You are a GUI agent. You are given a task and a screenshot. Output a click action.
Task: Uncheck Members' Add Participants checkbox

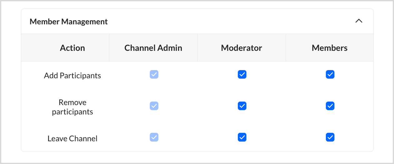point(330,75)
